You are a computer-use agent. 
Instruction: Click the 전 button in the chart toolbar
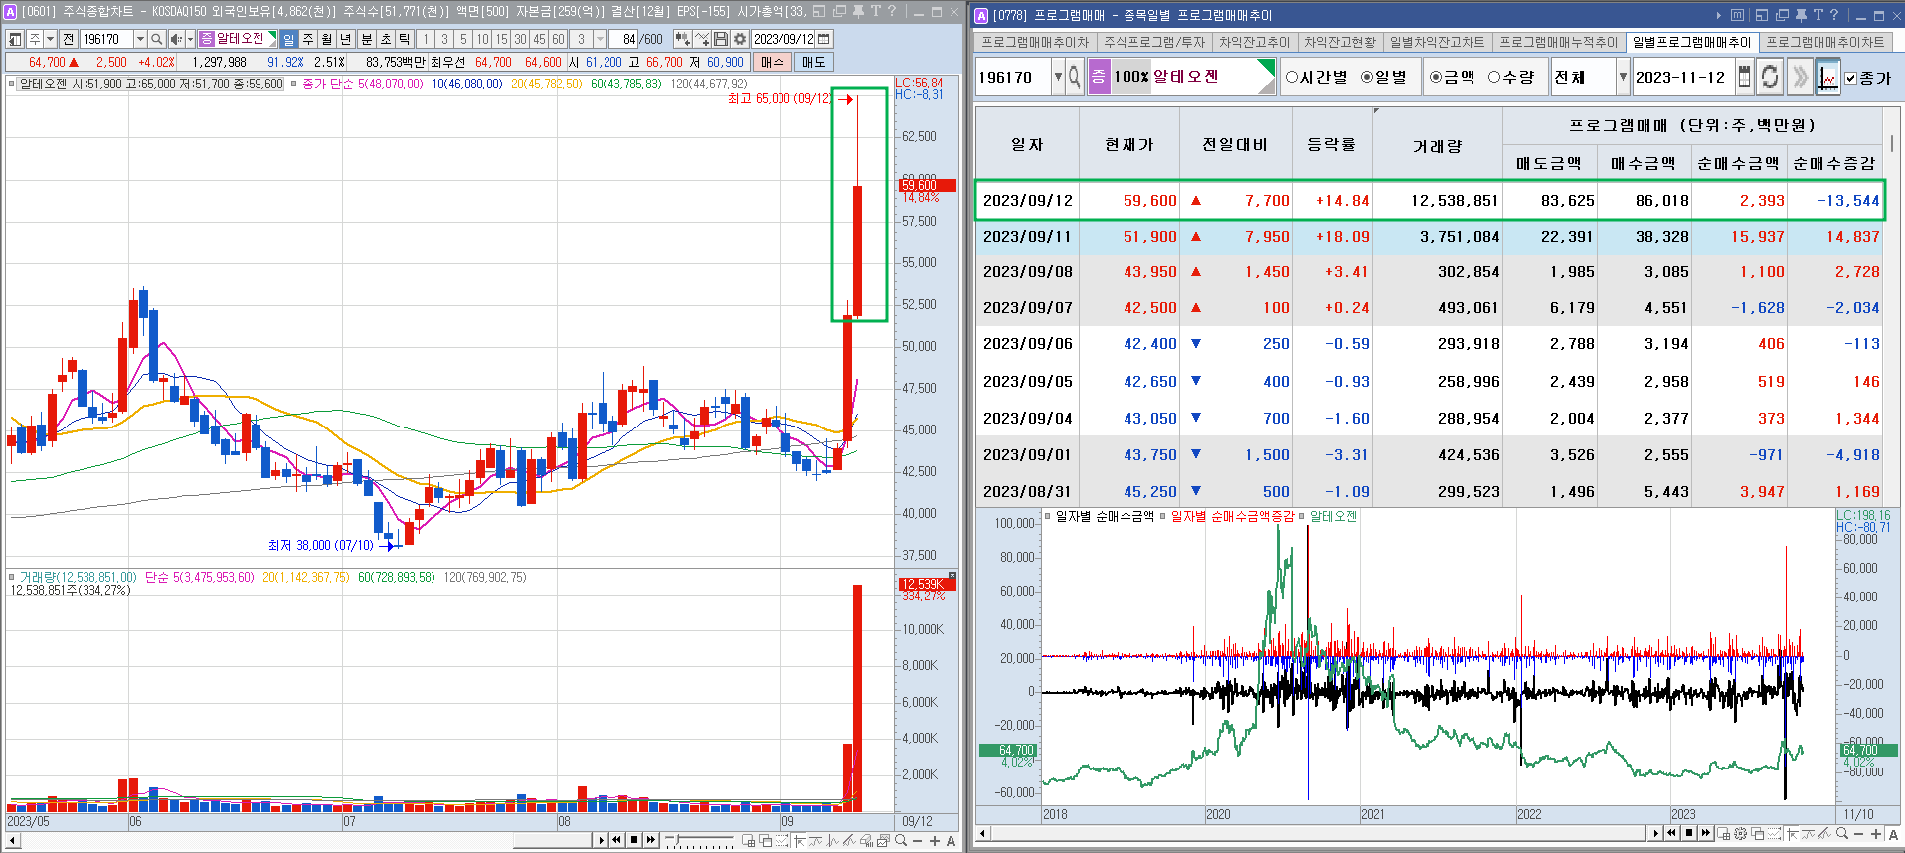pos(68,39)
